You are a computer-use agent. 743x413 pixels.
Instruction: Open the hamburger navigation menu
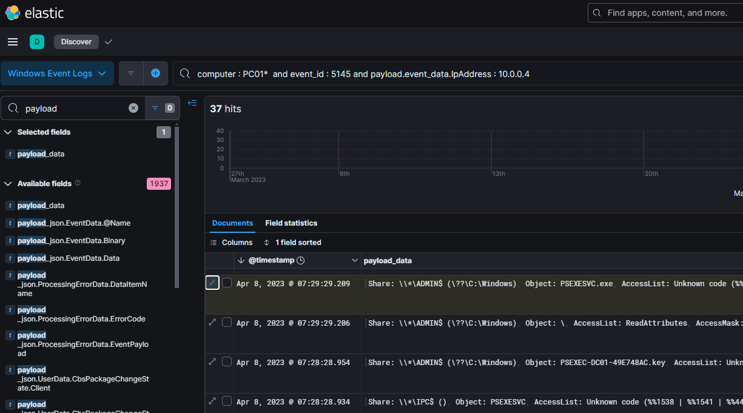(13, 42)
